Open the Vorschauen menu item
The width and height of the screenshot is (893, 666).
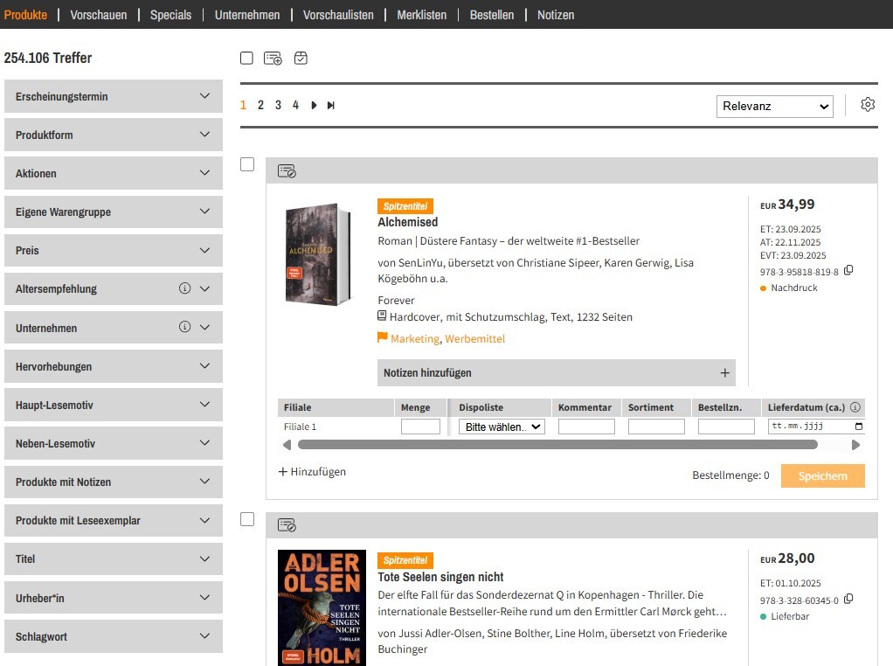coord(98,15)
